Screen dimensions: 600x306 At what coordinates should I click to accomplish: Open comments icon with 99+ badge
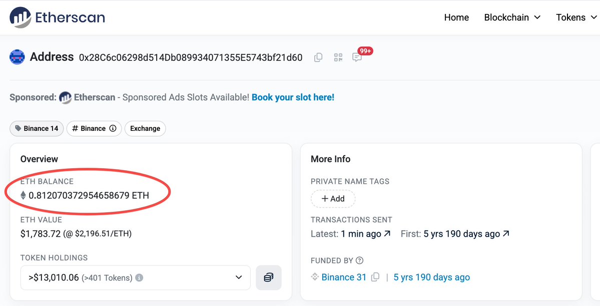pyautogui.click(x=357, y=57)
